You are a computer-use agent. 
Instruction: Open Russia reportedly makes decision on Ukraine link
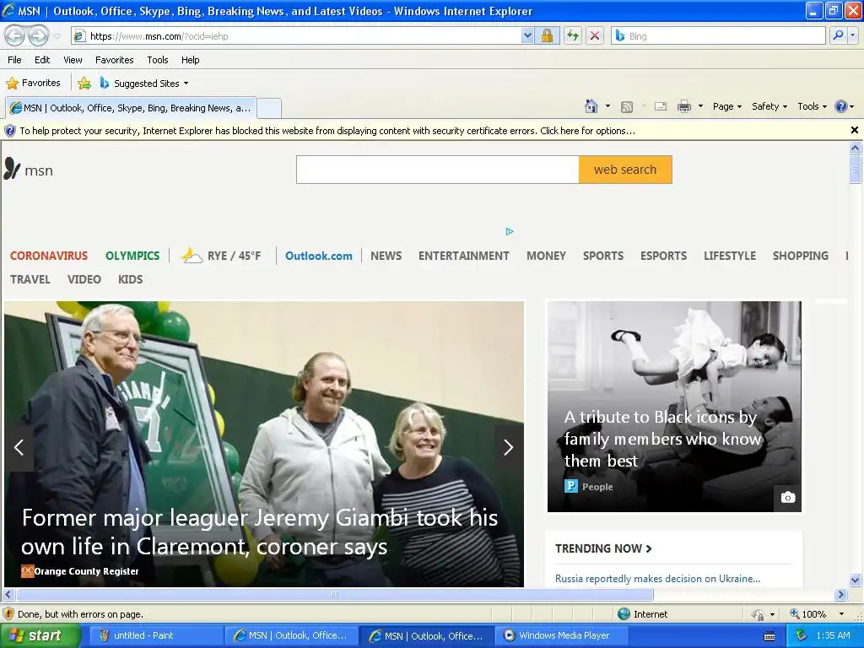[657, 579]
